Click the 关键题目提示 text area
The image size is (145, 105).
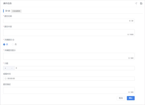click(69, 56)
